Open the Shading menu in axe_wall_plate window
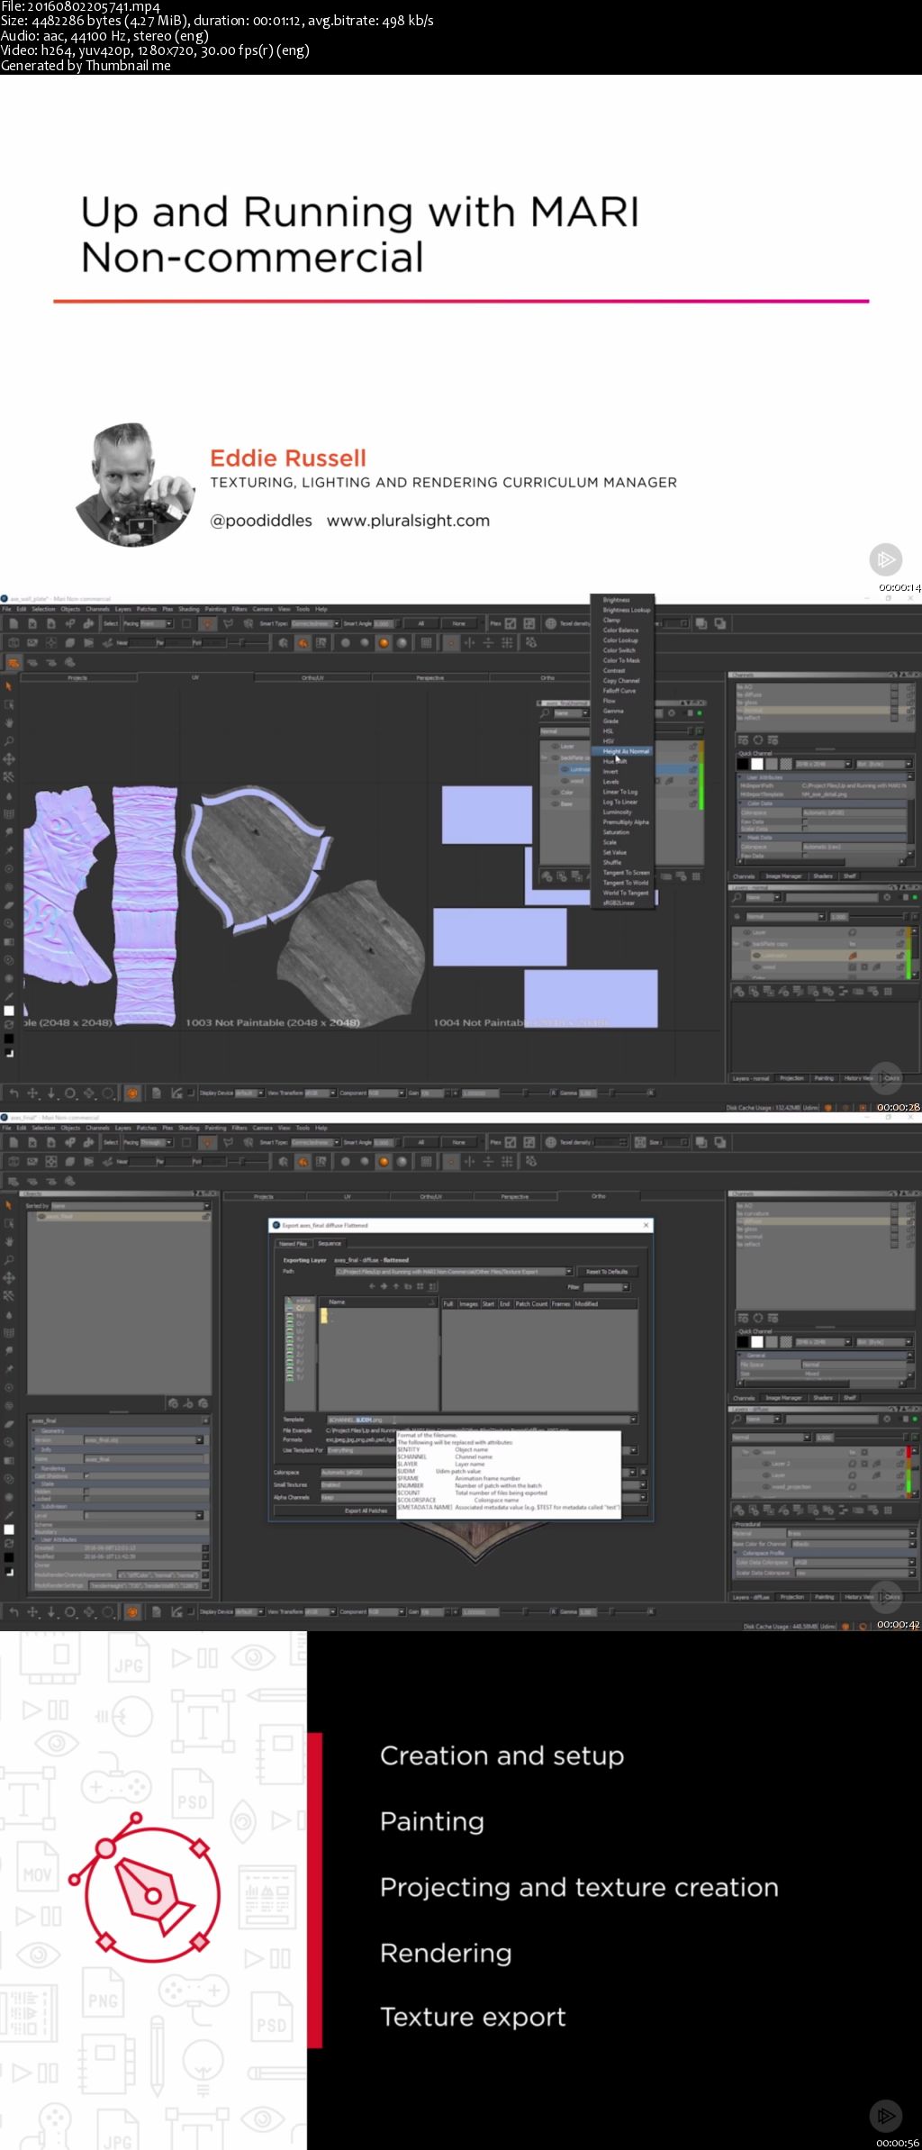The width and height of the screenshot is (922, 2150). (x=189, y=609)
